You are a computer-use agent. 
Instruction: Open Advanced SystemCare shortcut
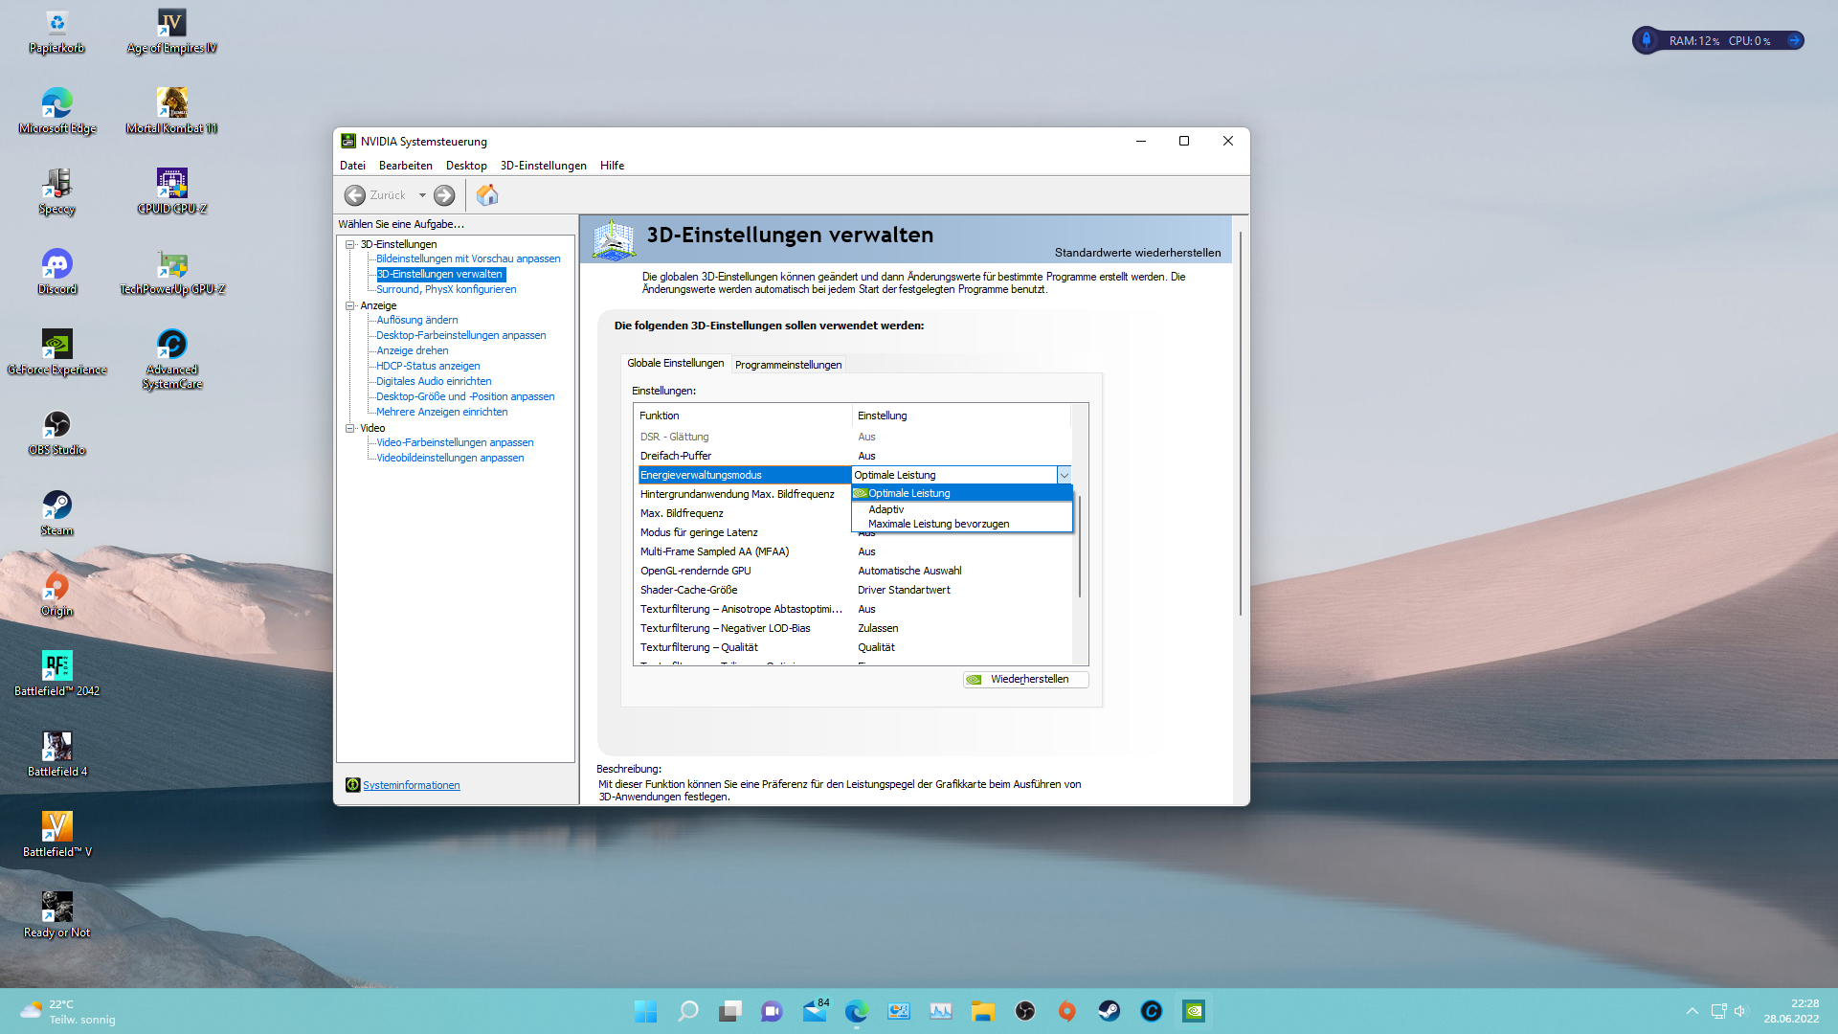pos(172,361)
